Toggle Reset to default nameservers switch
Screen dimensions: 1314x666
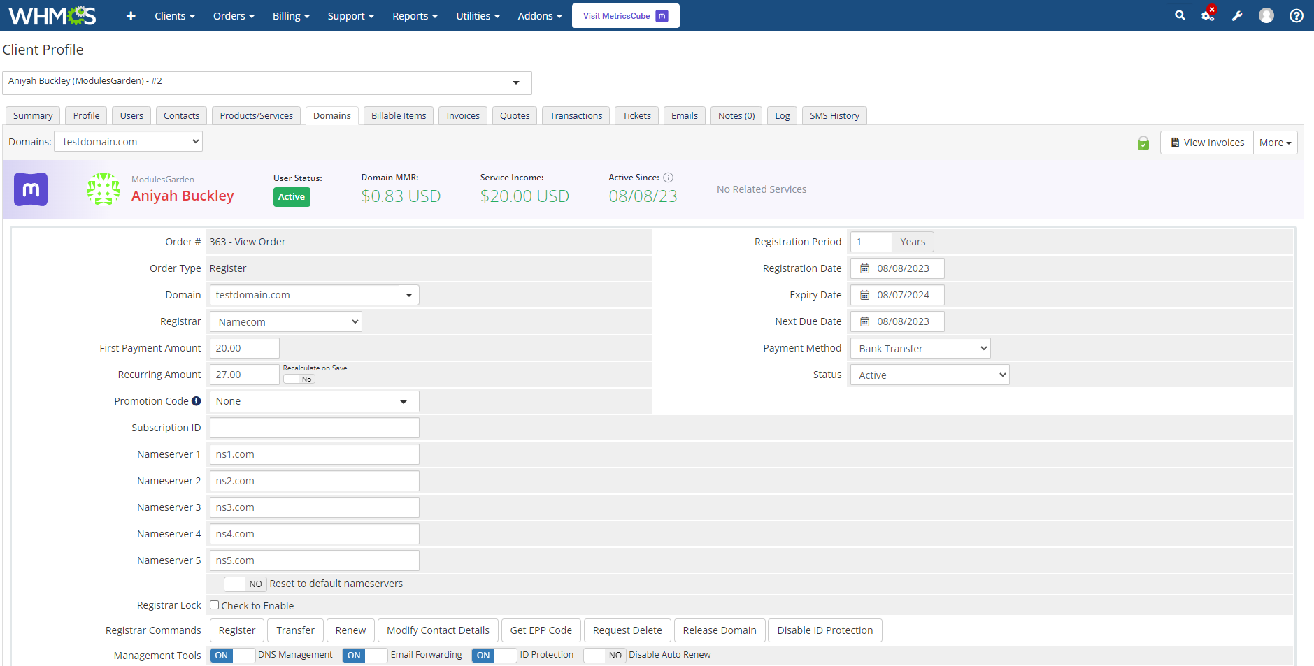pyautogui.click(x=245, y=584)
